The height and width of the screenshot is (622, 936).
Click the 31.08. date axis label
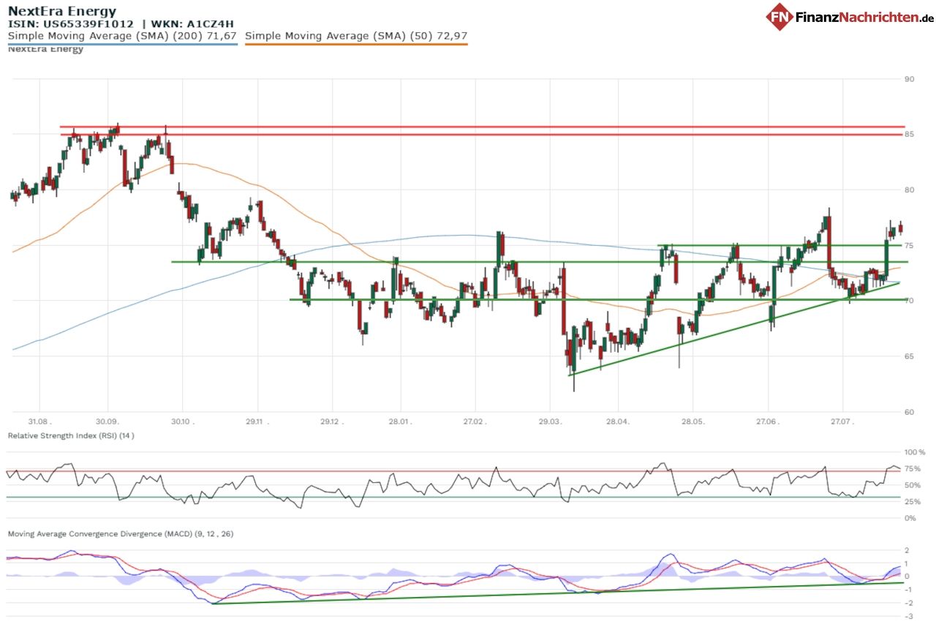point(39,422)
